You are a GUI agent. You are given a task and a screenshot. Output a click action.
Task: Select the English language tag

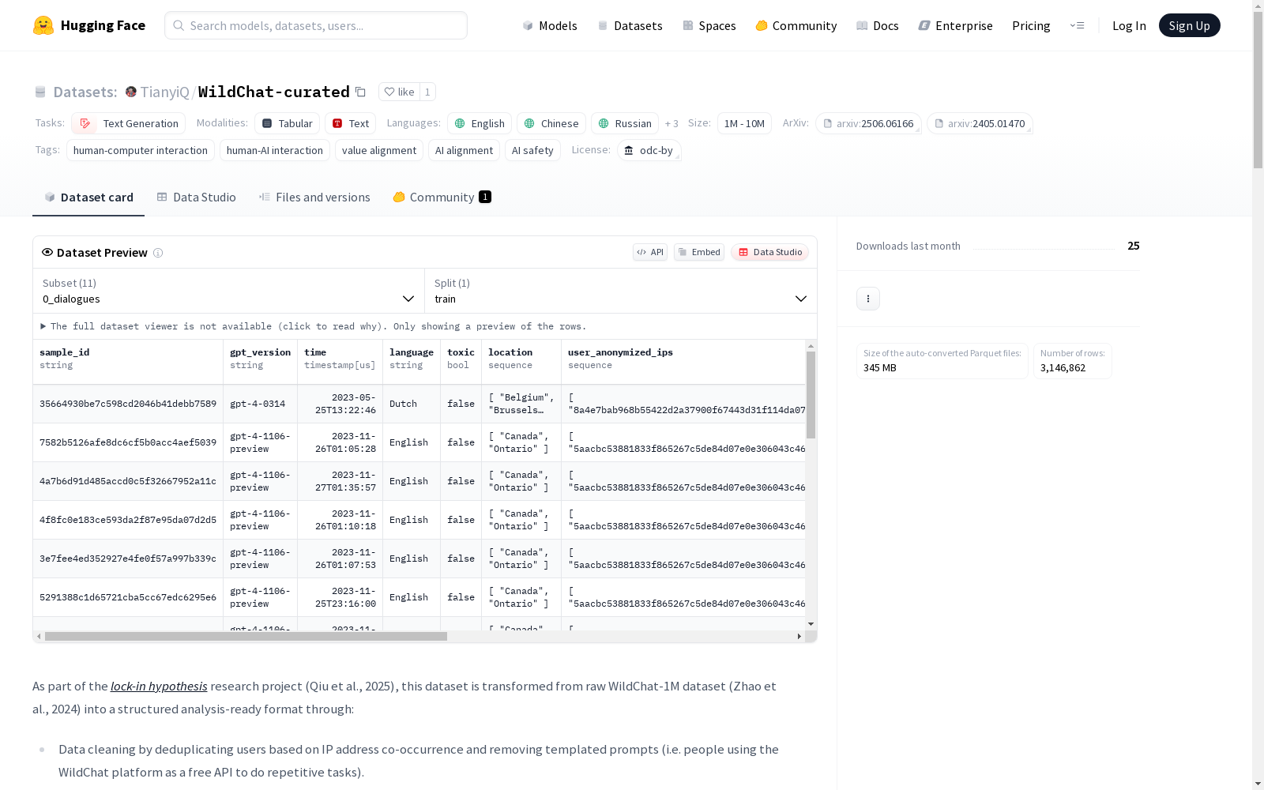point(480,123)
